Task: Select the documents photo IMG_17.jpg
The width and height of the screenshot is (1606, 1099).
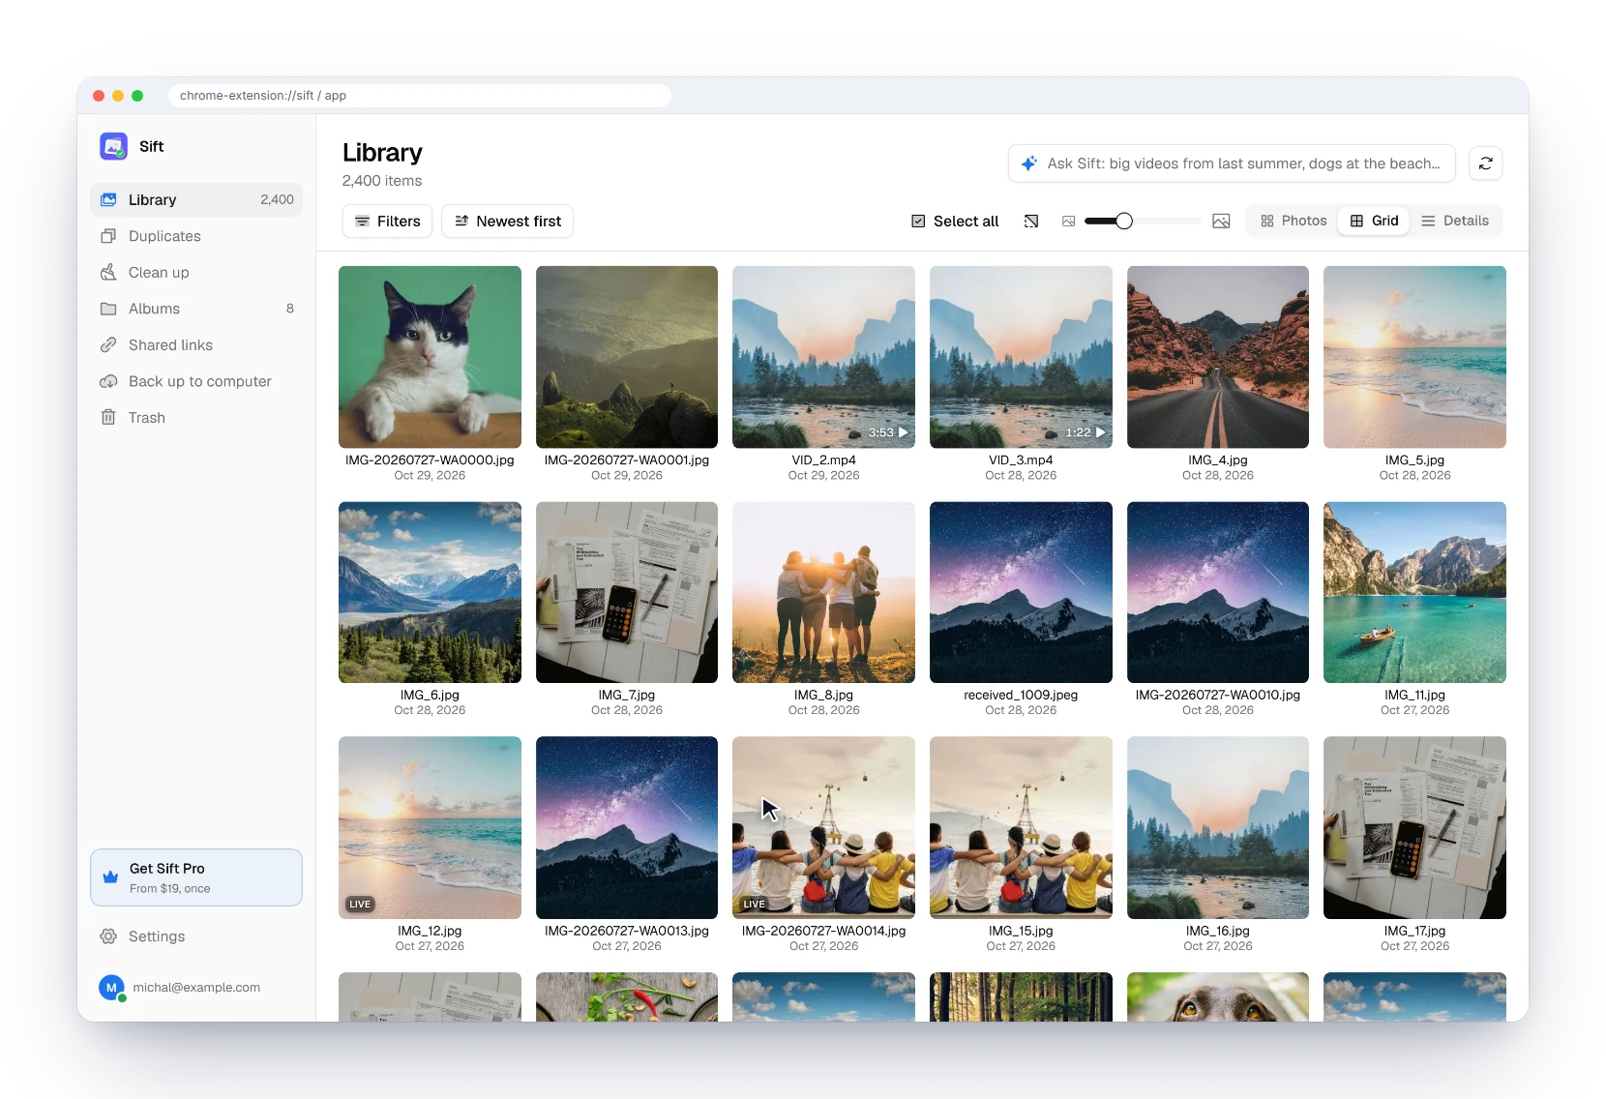Action: (1414, 828)
